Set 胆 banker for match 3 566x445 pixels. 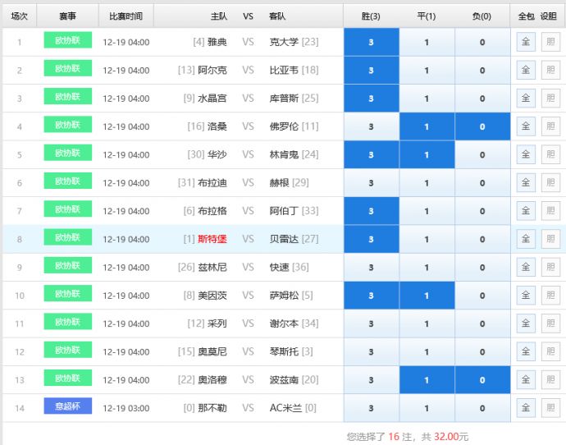550,99
